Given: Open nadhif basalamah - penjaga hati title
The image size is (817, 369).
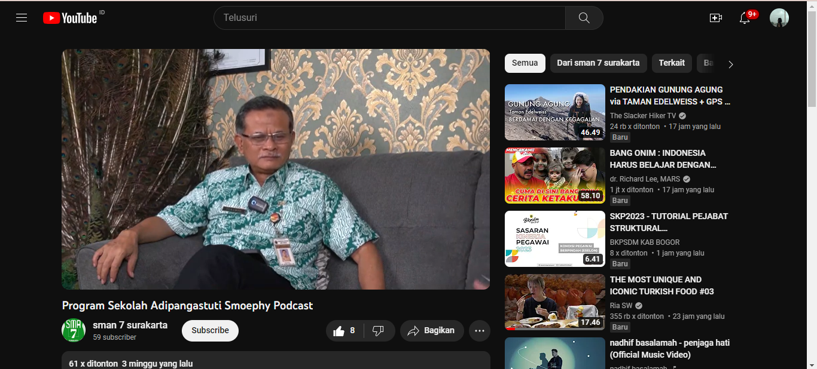Looking at the screenshot, I should (670, 349).
